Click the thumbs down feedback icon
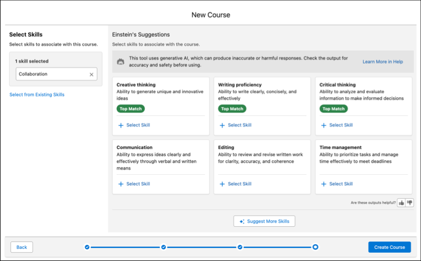Image resolution: width=421 pixels, height=261 pixels. (409, 203)
